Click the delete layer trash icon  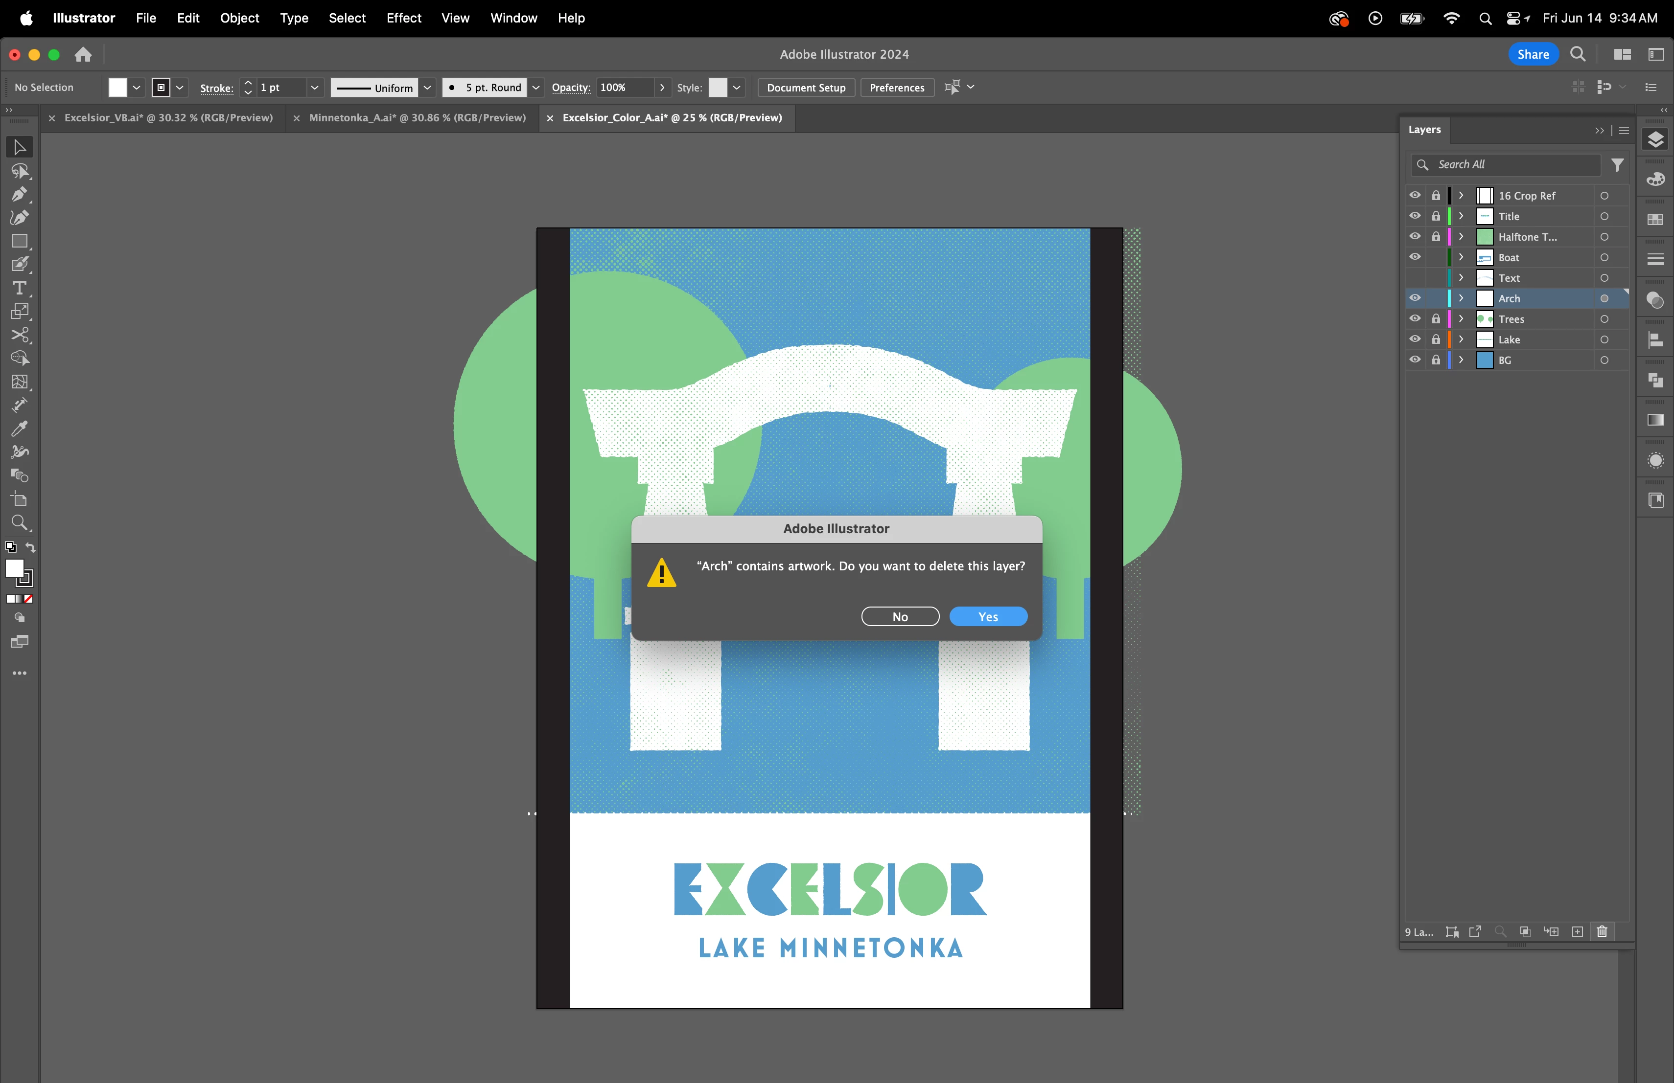pos(1602,931)
